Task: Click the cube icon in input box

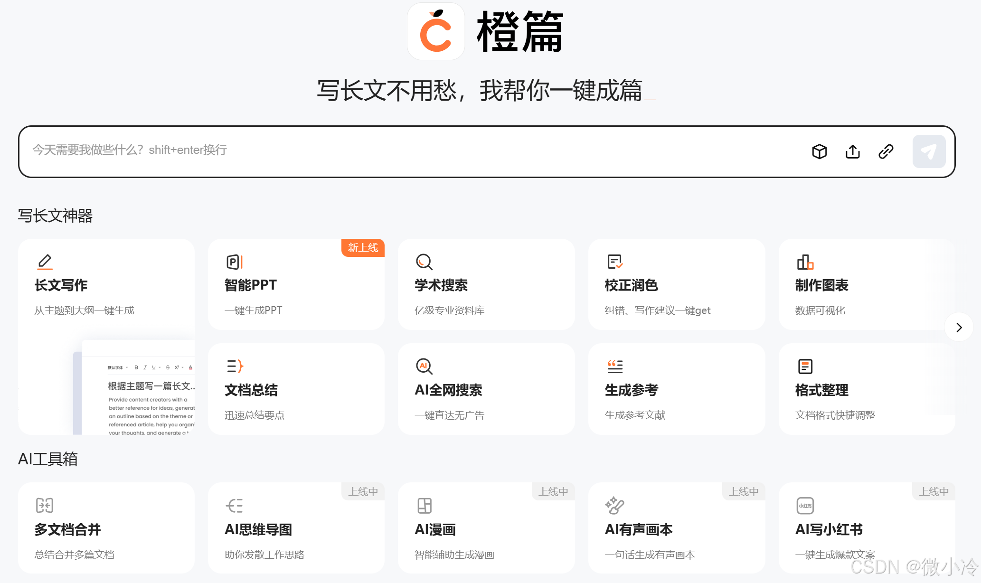Action: click(820, 151)
